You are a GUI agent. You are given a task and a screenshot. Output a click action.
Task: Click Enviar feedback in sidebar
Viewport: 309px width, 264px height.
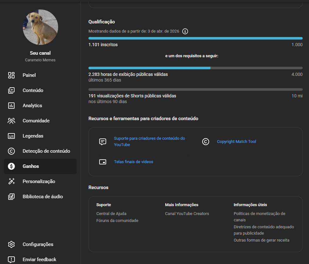pyautogui.click(x=39, y=260)
